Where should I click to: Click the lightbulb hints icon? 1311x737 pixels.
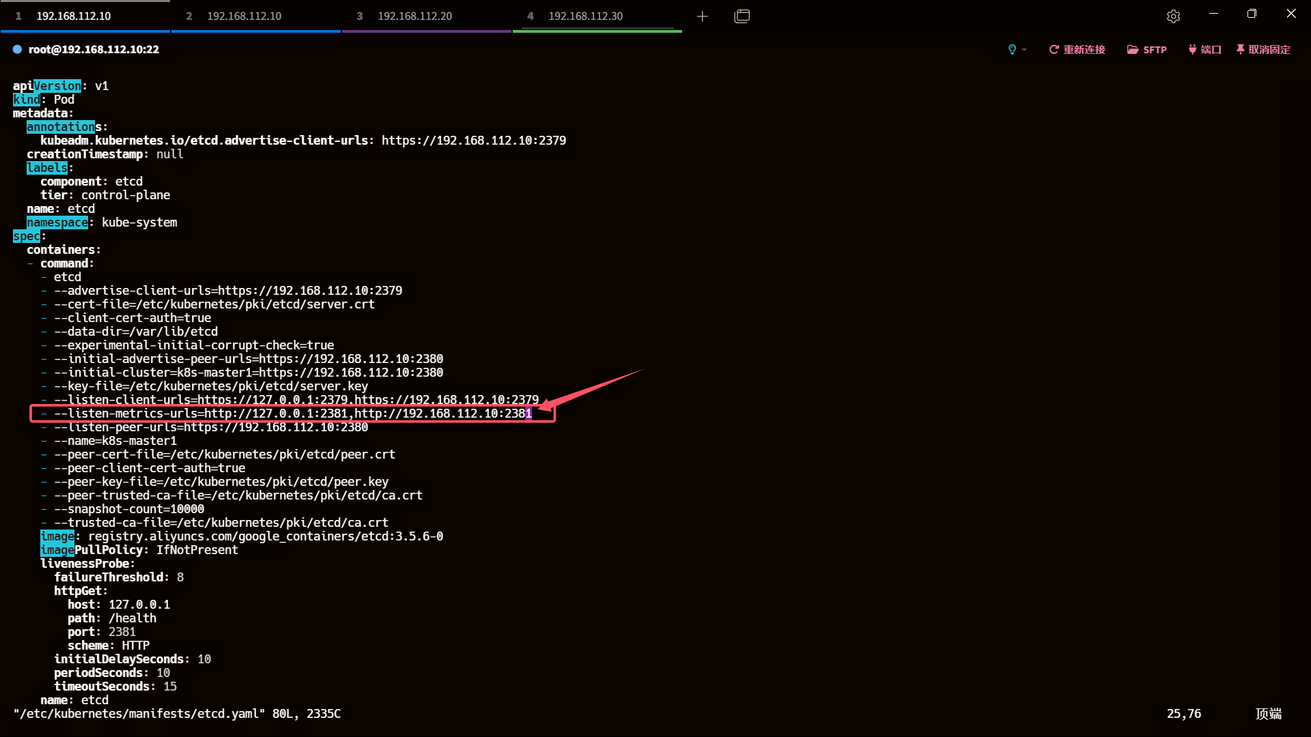tap(1012, 49)
